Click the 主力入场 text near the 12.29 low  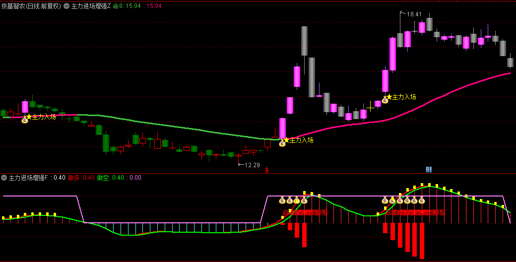[x=302, y=140]
